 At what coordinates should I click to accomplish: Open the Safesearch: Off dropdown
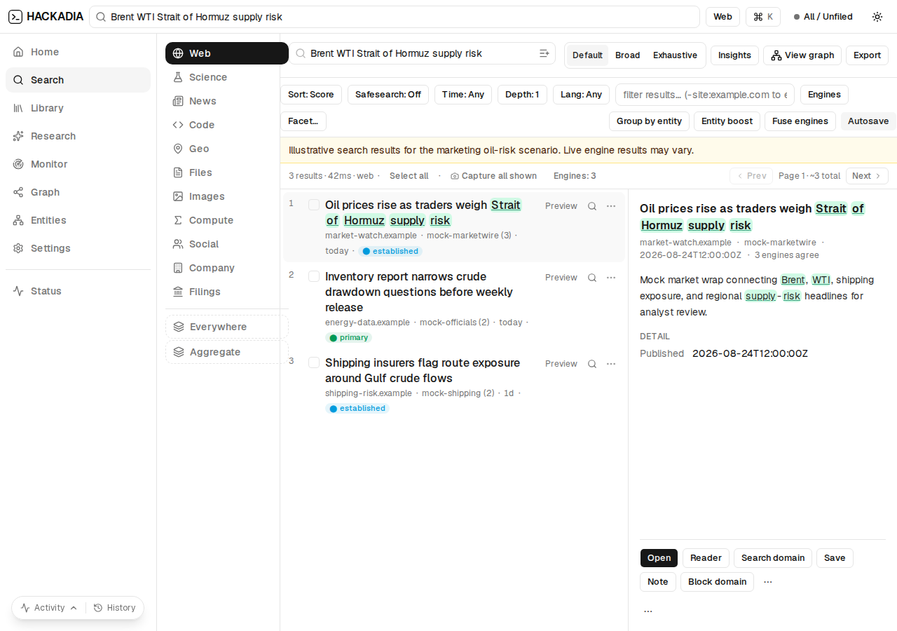[x=388, y=95]
